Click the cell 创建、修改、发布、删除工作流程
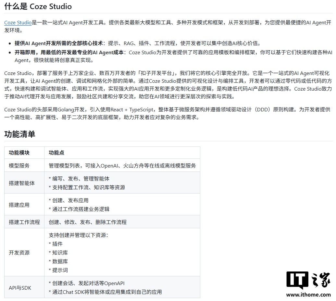336x301 pixels. 122,222
